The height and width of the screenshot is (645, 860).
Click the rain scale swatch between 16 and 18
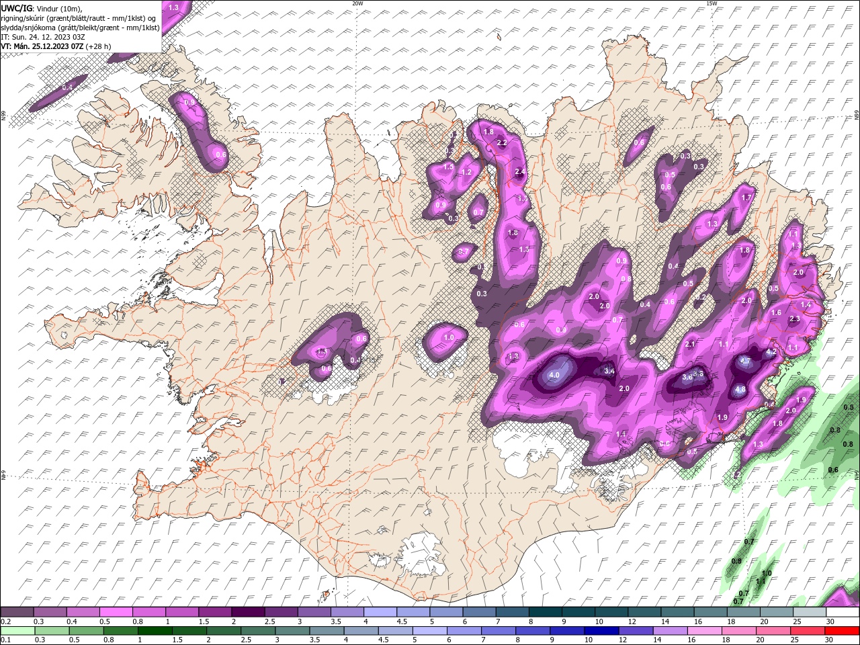pyautogui.click(x=703, y=631)
